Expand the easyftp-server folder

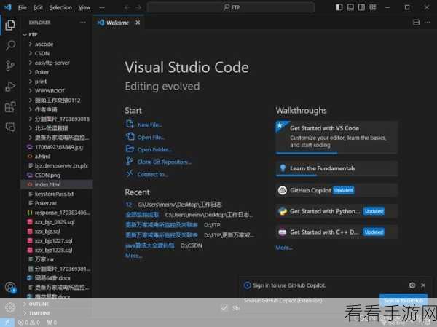(57, 63)
